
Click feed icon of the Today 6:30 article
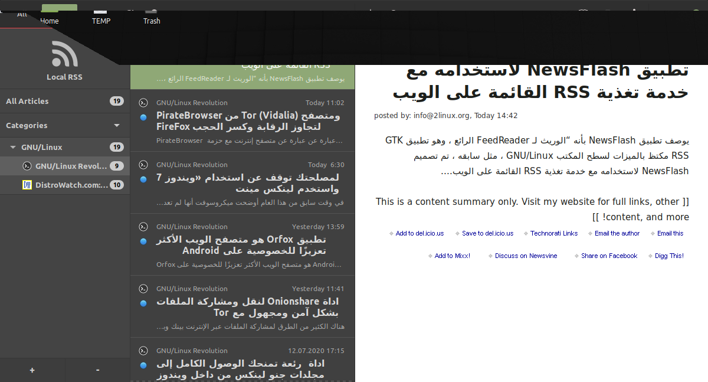[143, 165]
